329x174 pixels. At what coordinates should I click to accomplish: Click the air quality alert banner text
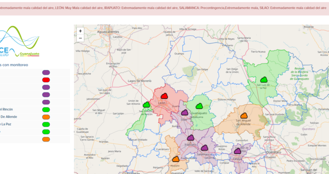coord(163,8)
